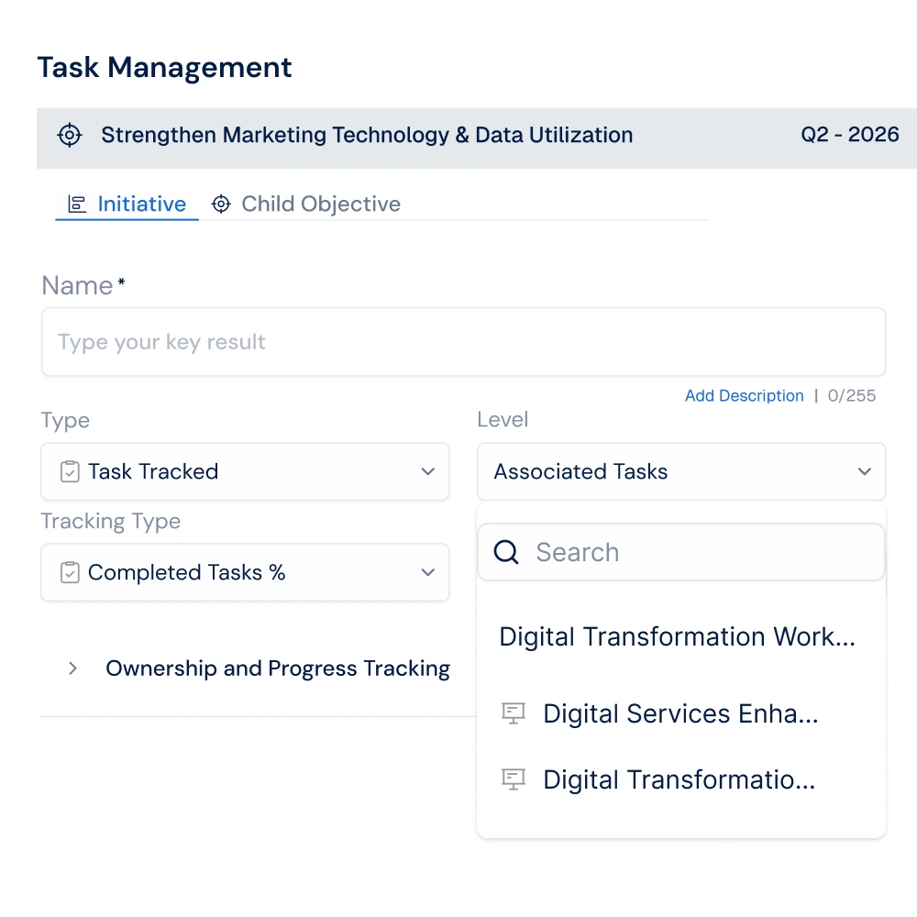Viewport: 917px width, 917px height.
Task: Click the board icon beside Digital Services Enha...
Action: (x=514, y=713)
